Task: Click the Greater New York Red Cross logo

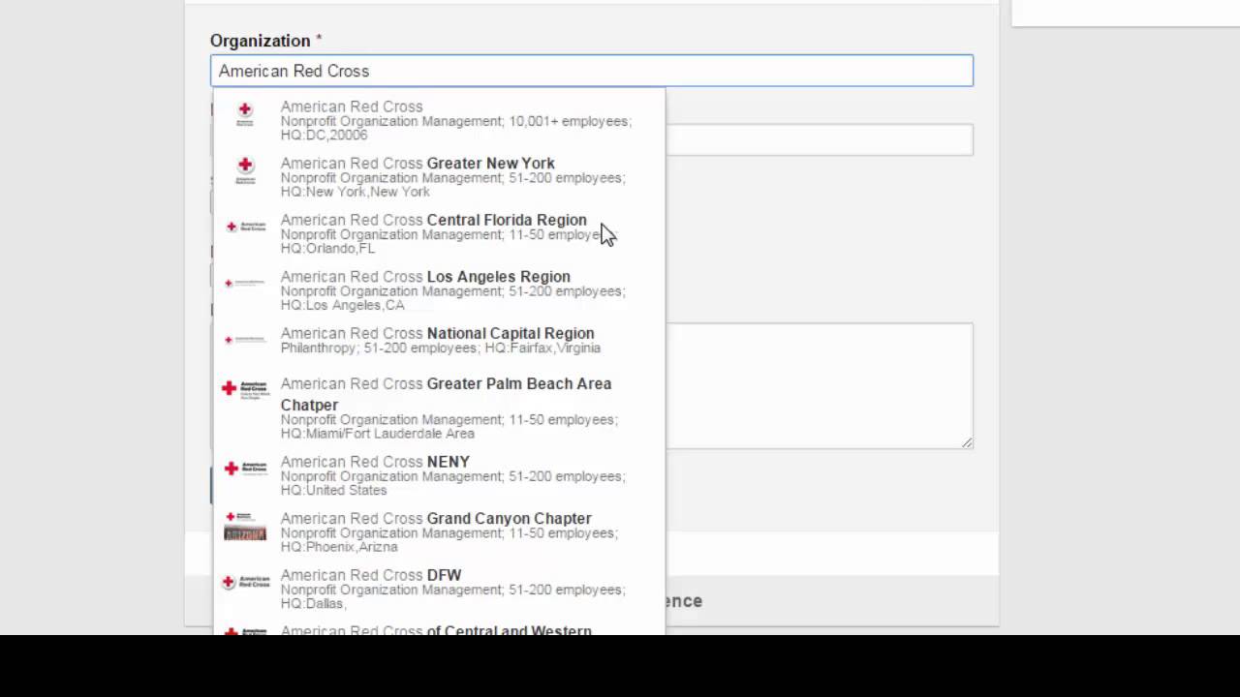Action: click(x=245, y=170)
